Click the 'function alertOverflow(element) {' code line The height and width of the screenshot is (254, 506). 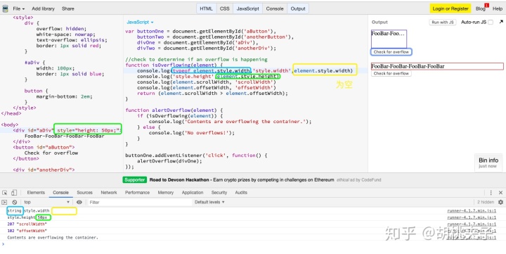coord(174,110)
